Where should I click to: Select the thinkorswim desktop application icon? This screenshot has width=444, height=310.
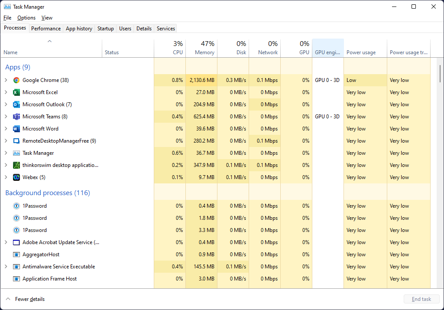point(16,165)
